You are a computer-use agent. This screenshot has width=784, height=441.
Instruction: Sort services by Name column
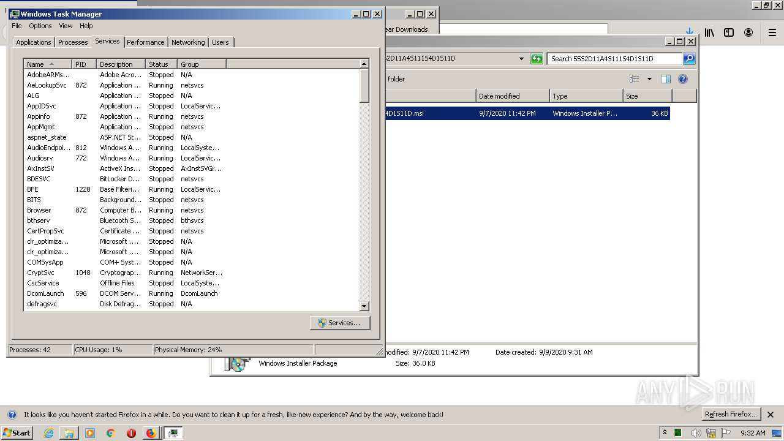(x=48, y=64)
